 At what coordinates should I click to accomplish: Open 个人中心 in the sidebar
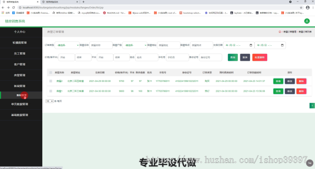coord(20,32)
